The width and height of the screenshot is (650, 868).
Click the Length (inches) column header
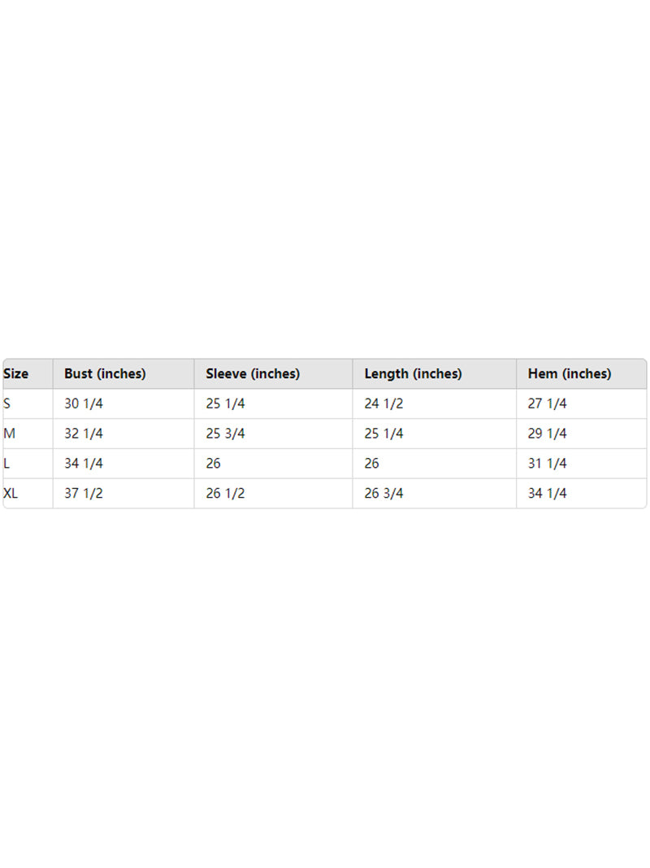pyautogui.click(x=413, y=374)
